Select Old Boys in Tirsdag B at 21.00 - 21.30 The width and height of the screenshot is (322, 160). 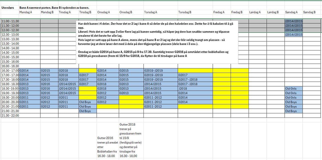(x=88, y=111)
